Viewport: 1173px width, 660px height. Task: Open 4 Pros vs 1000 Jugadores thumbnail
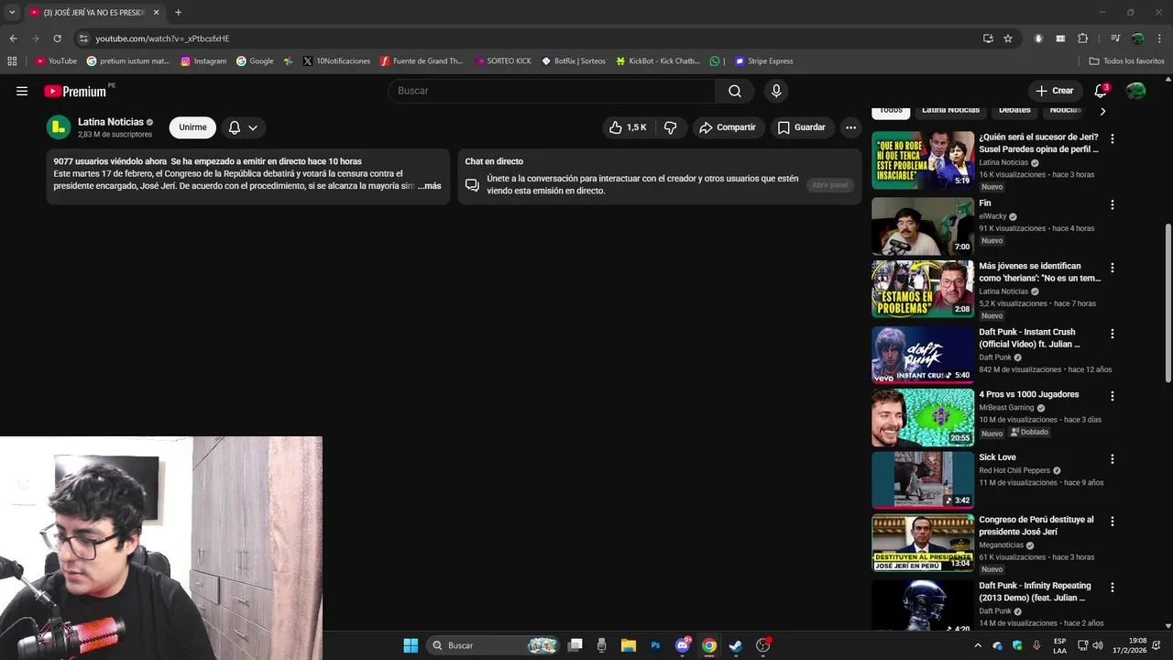pyautogui.click(x=923, y=417)
